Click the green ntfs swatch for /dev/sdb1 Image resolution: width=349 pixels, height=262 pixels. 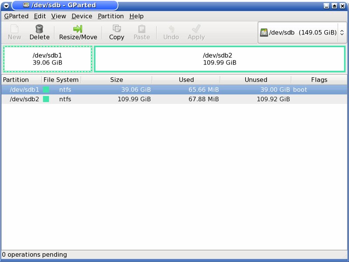click(x=46, y=90)
